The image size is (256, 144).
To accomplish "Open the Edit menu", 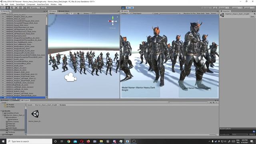I will 6,4.
